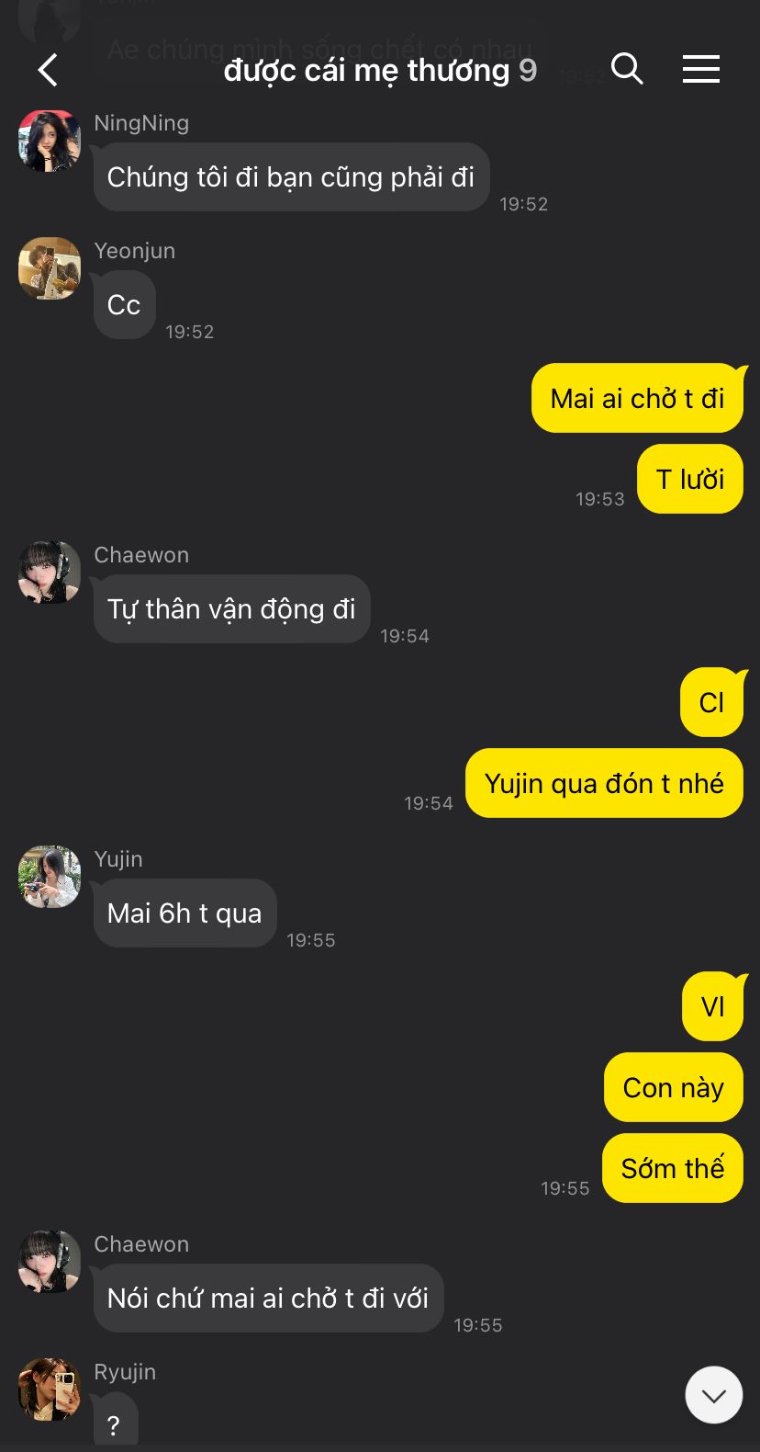Tap the yellow 'Sớm thế' bubble
The height and width of the screenshot is (1452, 760).
point(673,1168)
